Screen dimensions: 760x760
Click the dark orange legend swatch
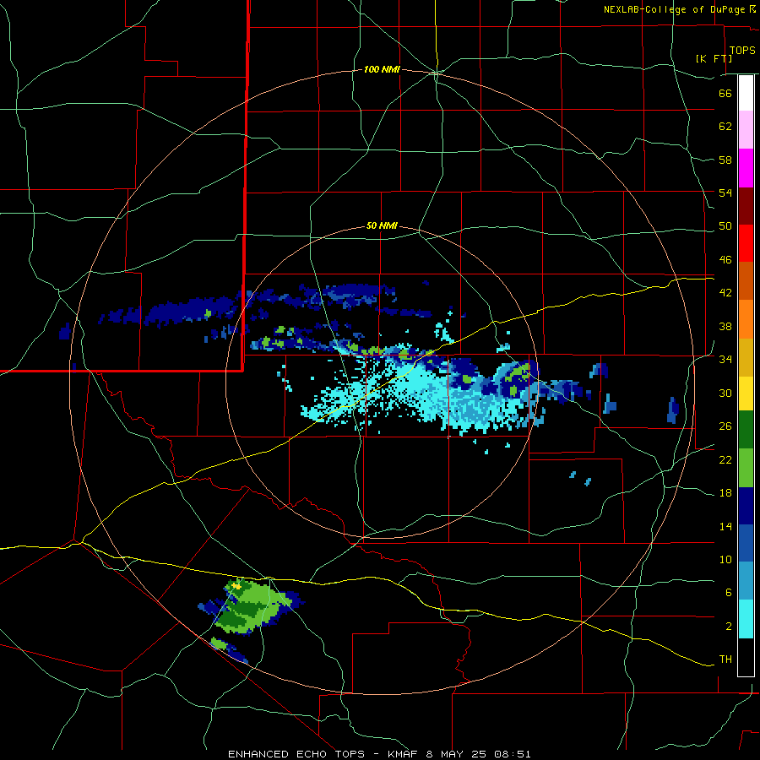click(x=746, y=280)
